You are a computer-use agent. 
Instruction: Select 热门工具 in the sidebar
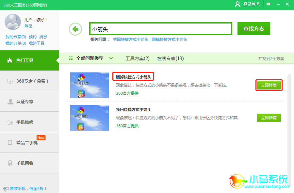[x=29, y=60]
